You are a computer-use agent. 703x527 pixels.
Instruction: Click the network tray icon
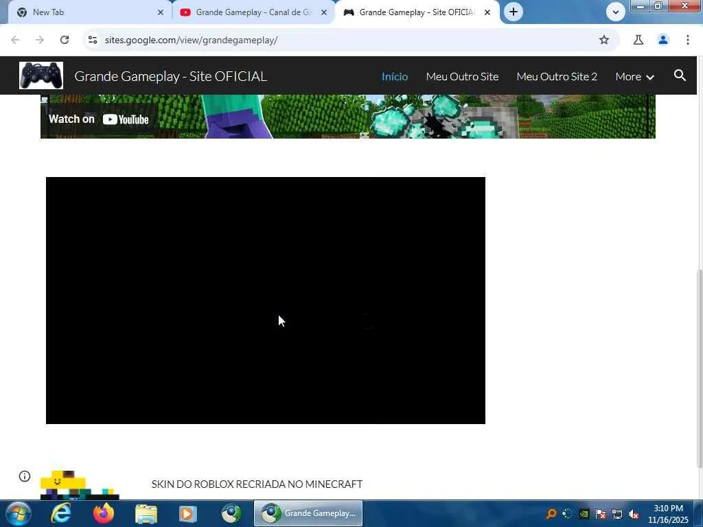coord(617,514)
